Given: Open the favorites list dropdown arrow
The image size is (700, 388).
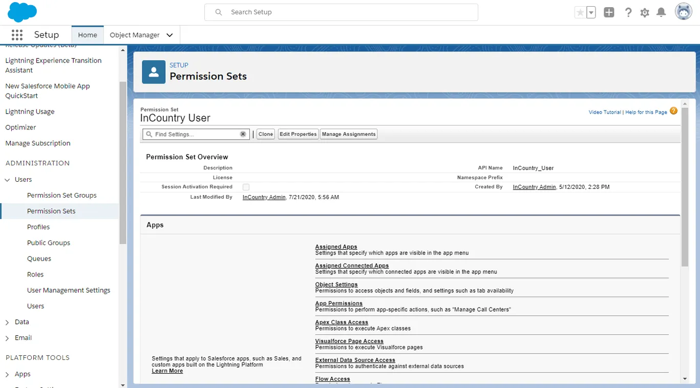Looking at the screenshot, I should click(591, 13).
